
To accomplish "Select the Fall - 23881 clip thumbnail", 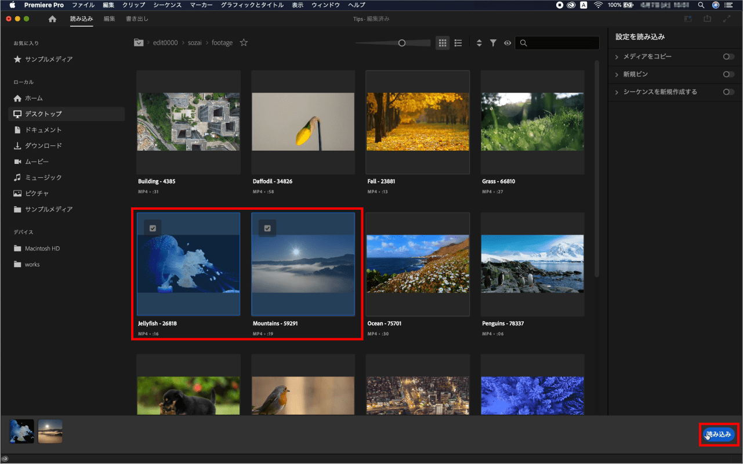I will coord(418,122).
